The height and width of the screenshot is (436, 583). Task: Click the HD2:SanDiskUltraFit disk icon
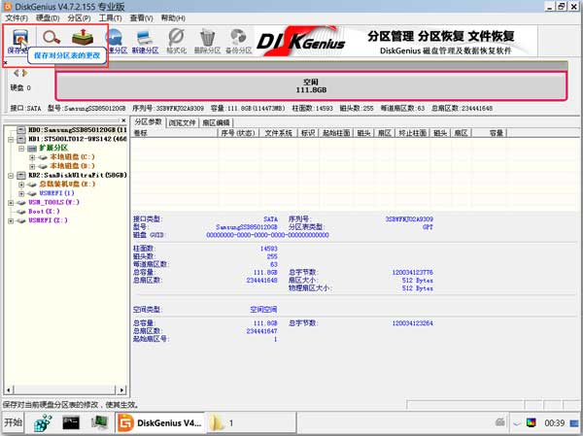click(21, 175)
